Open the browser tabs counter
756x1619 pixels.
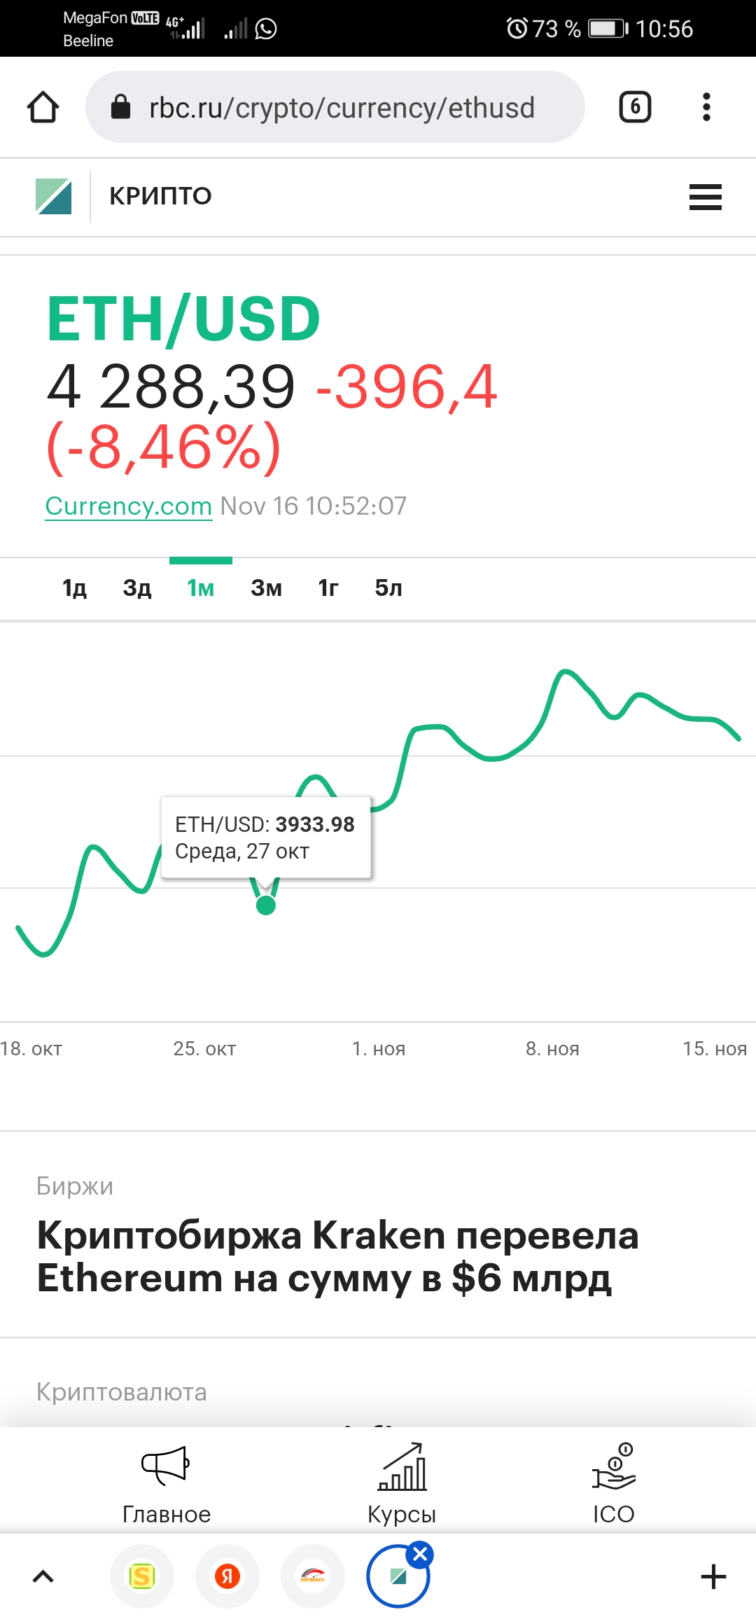635,107
